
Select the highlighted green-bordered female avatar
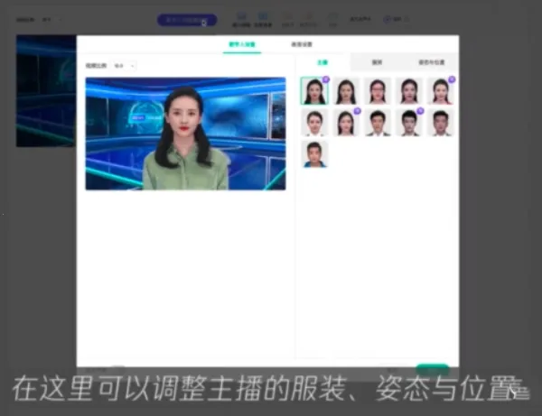[314, 91]
